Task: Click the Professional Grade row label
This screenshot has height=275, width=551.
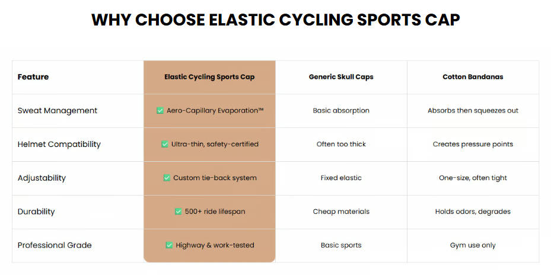Action: [55, 245]
